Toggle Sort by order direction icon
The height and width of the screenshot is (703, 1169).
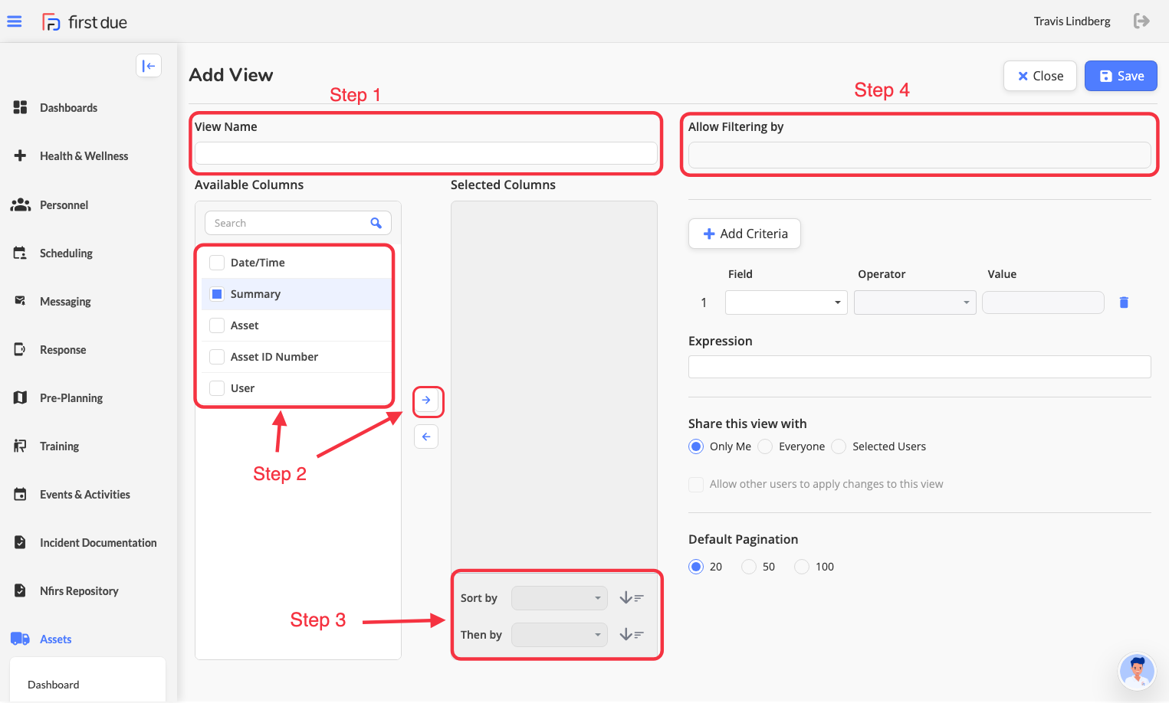tap(632, 598)
